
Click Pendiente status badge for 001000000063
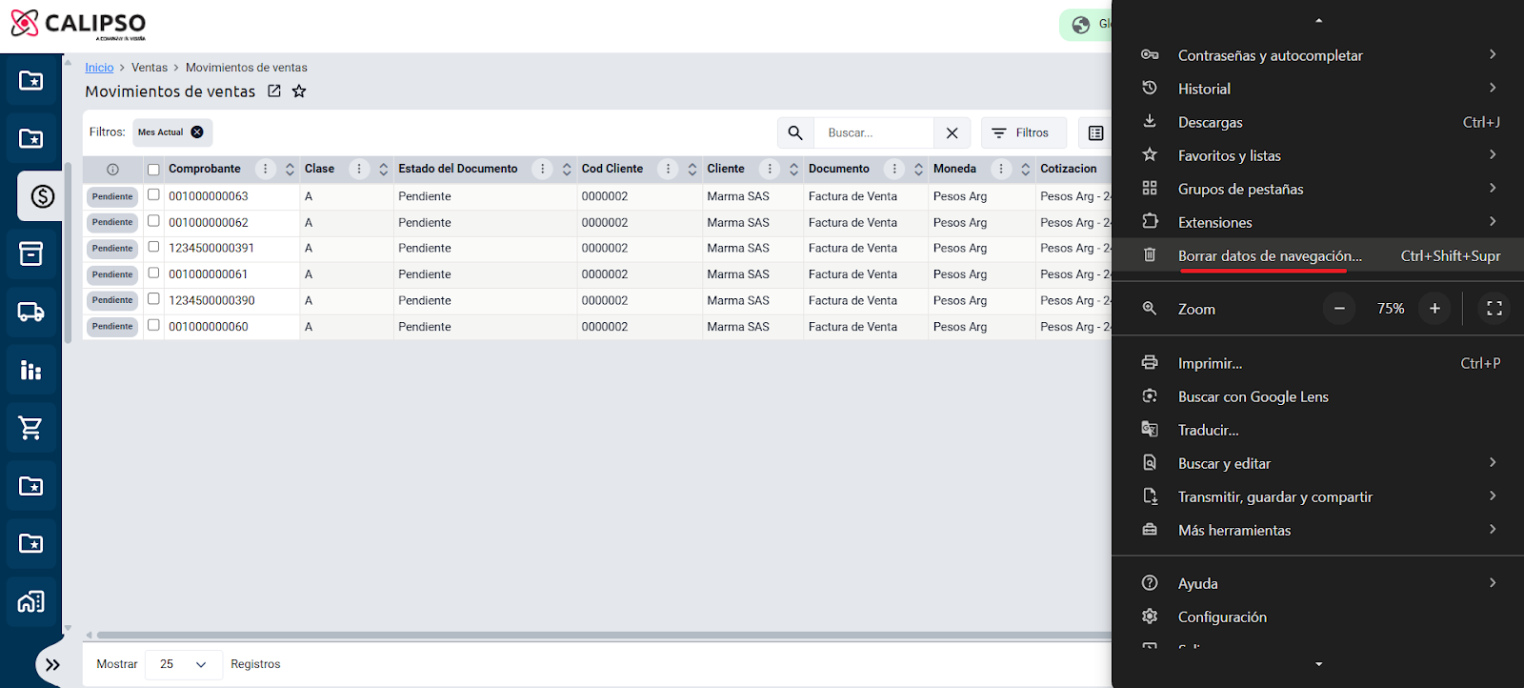coord(112,196)
